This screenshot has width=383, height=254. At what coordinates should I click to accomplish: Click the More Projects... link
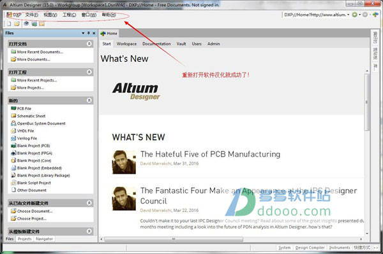(x=31, y=87)
